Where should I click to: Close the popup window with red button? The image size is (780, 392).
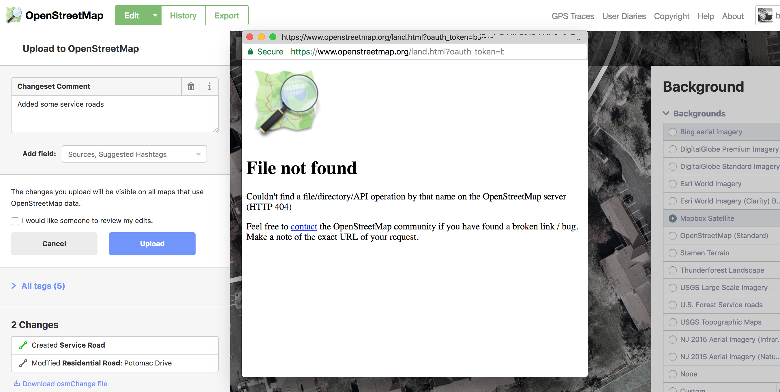(x=250, y=37)
